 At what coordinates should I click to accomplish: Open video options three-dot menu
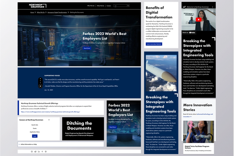click(x=213, y=7)
